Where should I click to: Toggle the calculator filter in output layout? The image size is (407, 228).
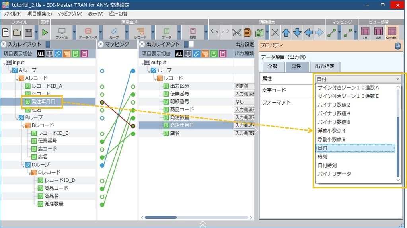[x=223, y=53]
